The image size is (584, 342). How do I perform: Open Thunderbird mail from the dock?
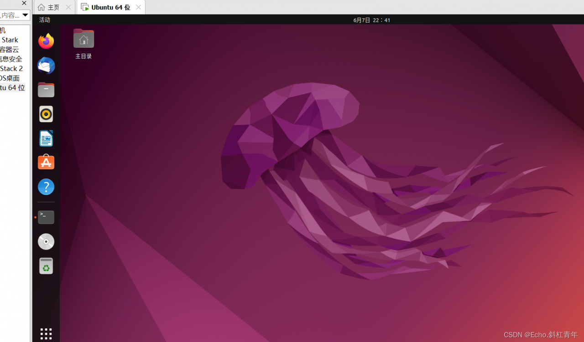point(46,66)
